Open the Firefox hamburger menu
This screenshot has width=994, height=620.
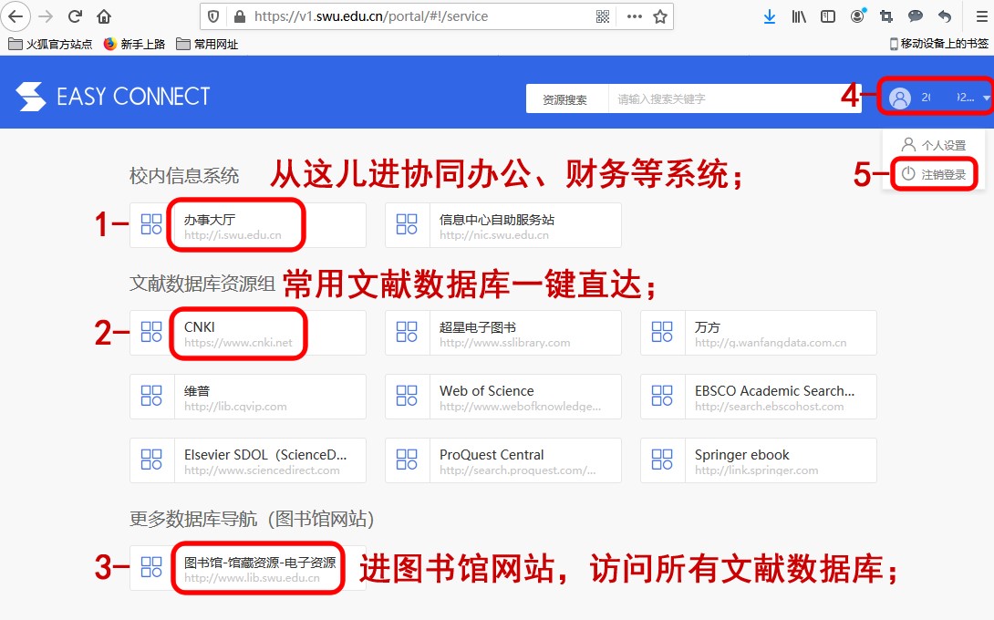click(x=975, y=16)
